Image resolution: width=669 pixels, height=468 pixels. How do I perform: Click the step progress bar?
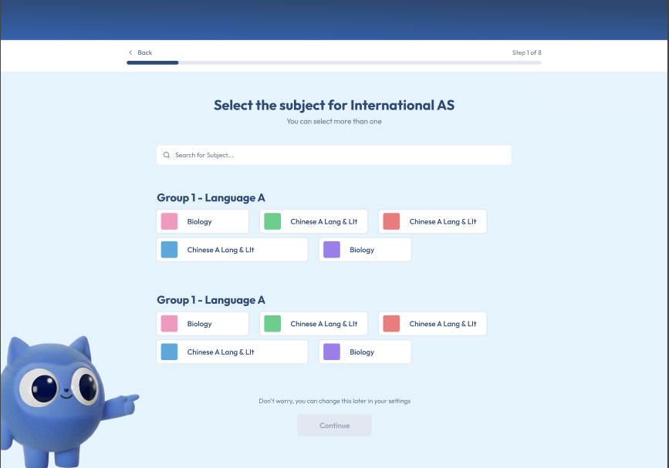pos(333,62)
